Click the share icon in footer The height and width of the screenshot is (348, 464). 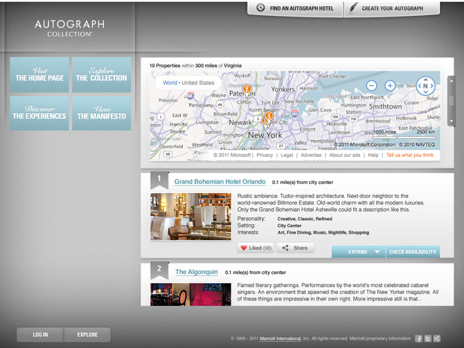(436, 338)
